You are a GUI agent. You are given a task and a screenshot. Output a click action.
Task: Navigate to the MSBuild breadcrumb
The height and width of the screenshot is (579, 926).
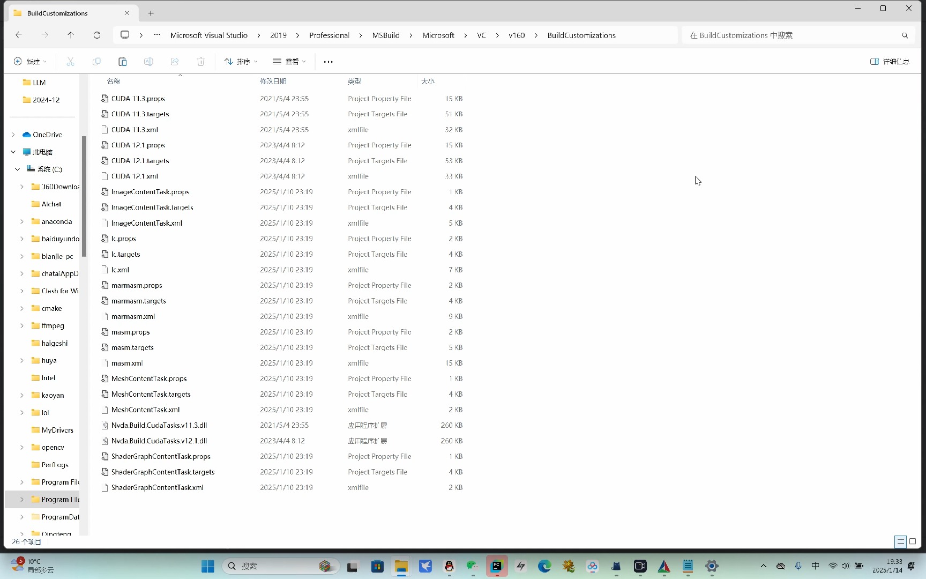386,35
